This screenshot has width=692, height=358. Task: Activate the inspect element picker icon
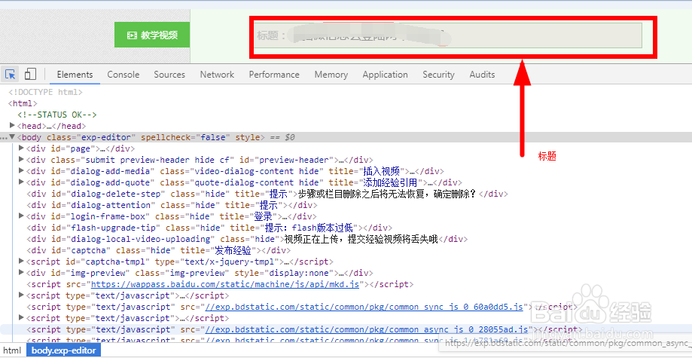click(11, 75)
